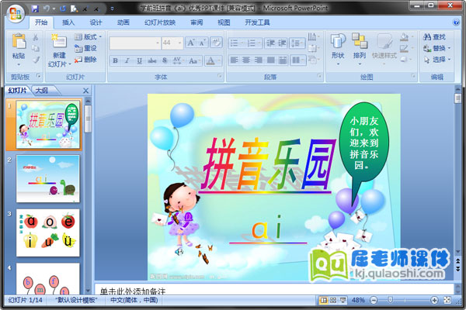The width and height of the screenshot is (466, 310).
Task: Open the font name dropdown
Action: pyautogui.click(x=157, y=43)
